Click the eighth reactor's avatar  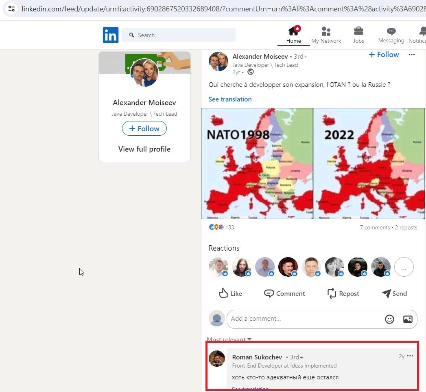381,267
